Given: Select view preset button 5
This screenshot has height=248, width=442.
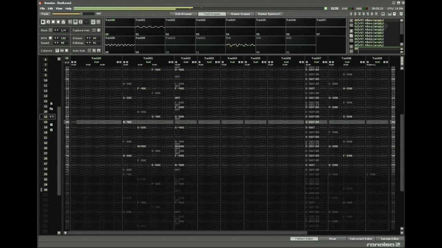Looking at the screenshot, I should (368, 14).
